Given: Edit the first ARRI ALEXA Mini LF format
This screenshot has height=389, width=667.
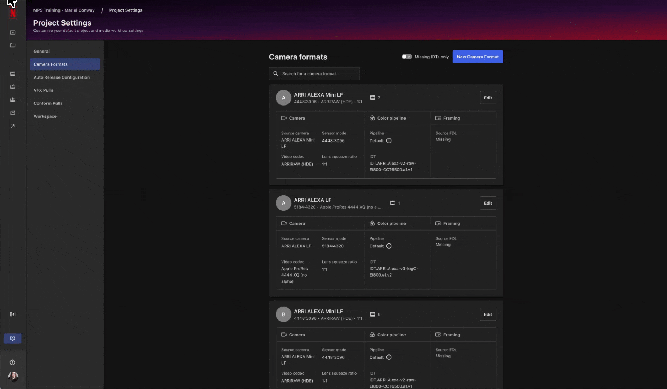Looking at the screenshot, I should pyautogui.click(x=488, y=98).
